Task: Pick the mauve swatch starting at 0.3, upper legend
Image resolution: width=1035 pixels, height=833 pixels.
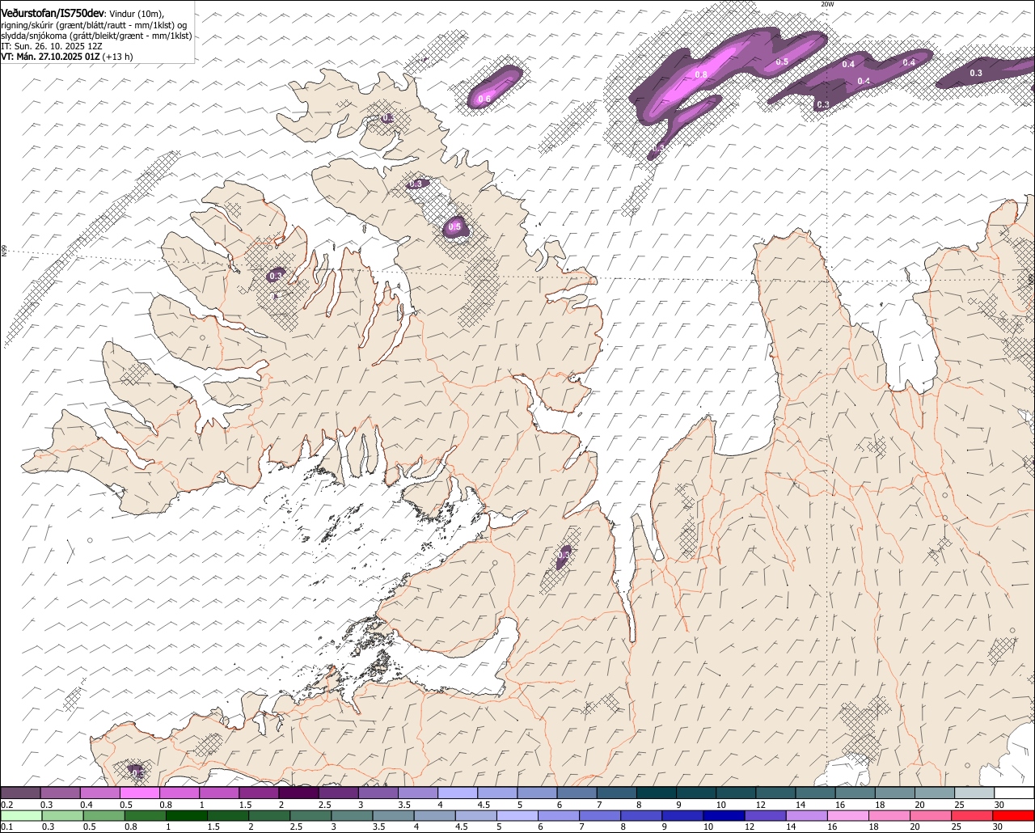Action: [x=60, y=793]
